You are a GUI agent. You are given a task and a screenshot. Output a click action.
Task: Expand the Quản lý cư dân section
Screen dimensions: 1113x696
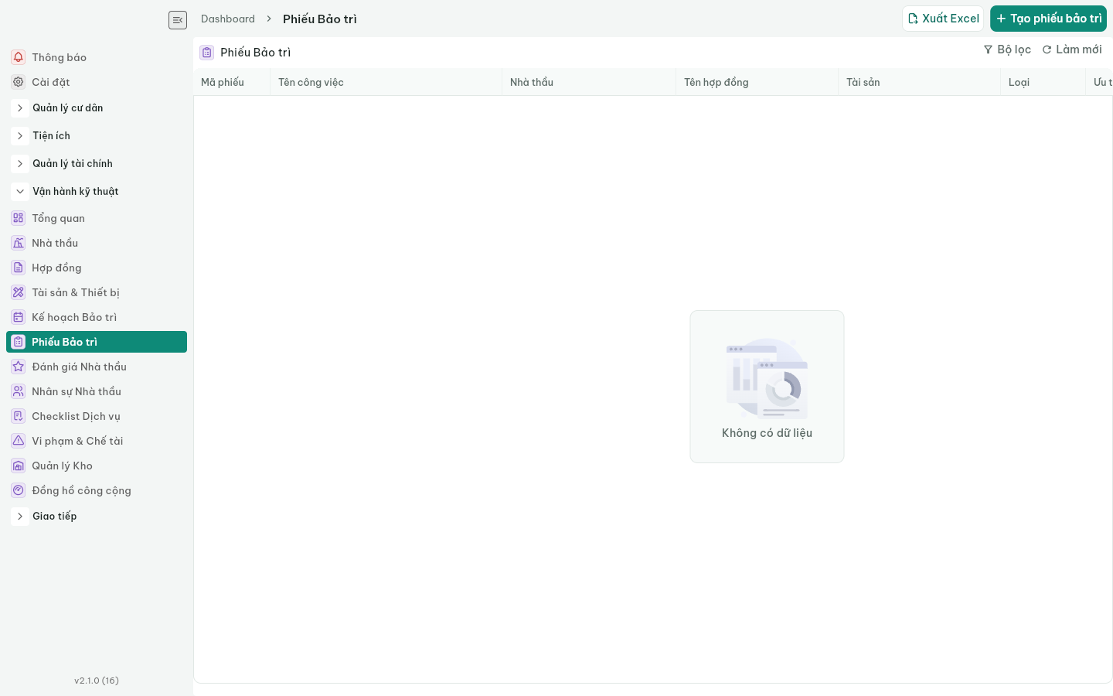tap(20, 108)
